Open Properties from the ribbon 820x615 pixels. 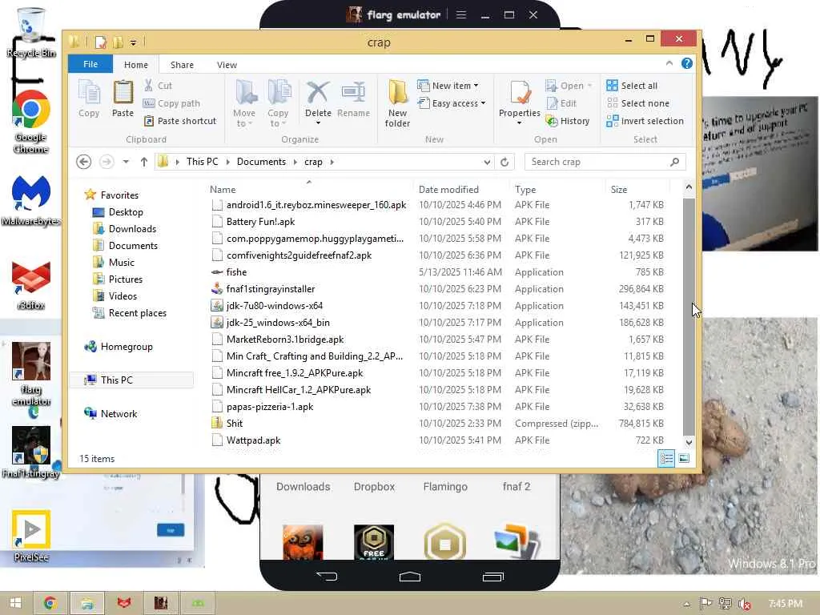tap(519, 102)
